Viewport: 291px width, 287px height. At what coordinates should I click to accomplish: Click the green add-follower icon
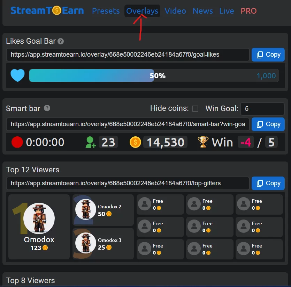(x=90, y=142)
